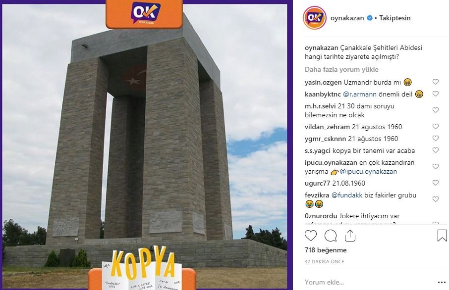
Task: Share the post with the upload arrow icon
Action: click(x=350, y=236)
